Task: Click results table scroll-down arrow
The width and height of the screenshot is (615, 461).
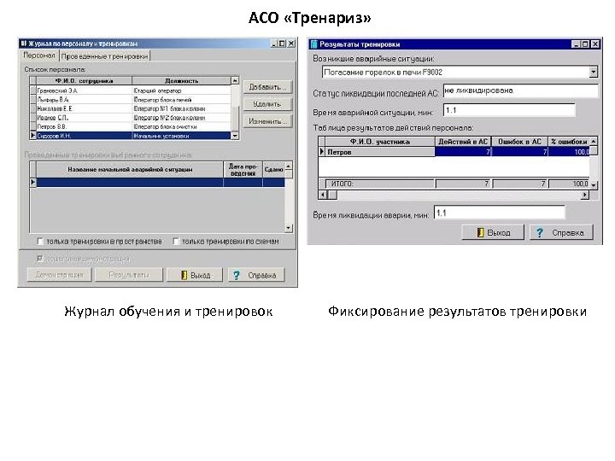Action: [594, 184]
